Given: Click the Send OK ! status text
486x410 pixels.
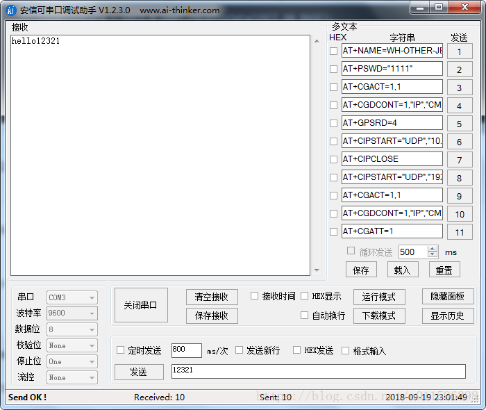Looking at the screenshot, I should click(x=27, y=397).
